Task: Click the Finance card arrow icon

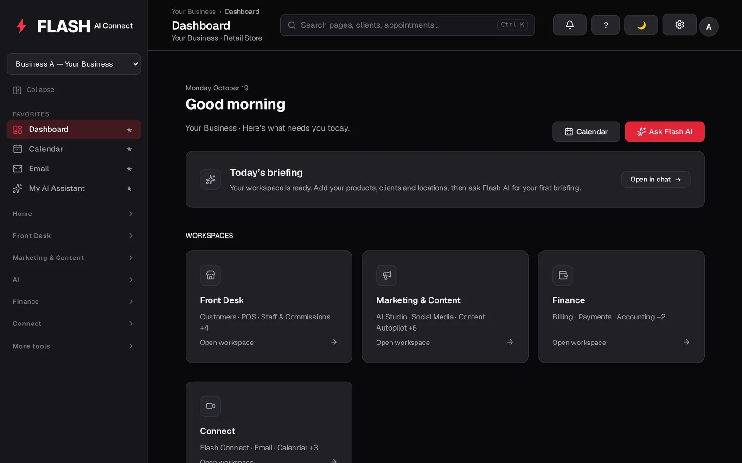Action: [x=686, y=342]
